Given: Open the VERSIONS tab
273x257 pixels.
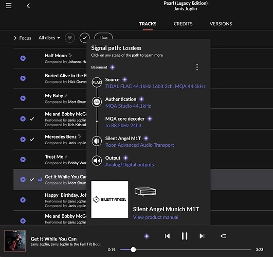Looking at the screenshot, I should 221,24.
